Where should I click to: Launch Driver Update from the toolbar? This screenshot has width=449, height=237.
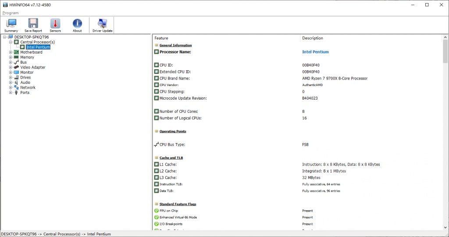point(103,25)
